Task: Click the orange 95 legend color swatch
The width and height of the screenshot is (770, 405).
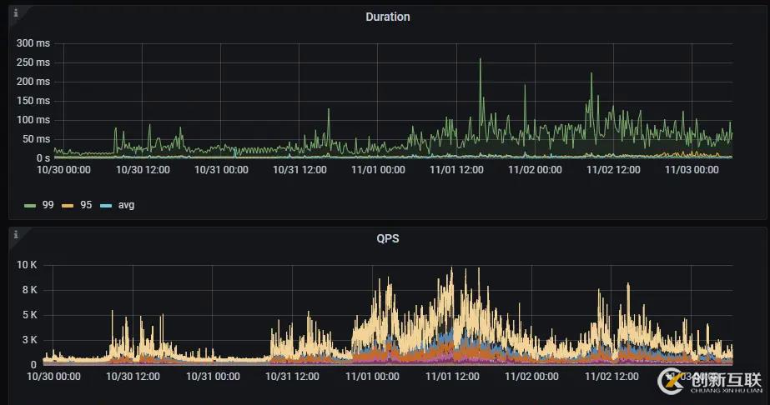Action: tap(68, 206)
